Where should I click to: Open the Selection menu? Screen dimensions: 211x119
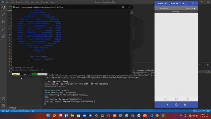(x=19, y=2)
